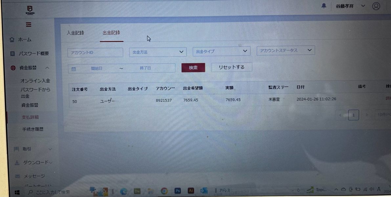Click the 検索 button
391x197 pixels.
pos(193,68)
